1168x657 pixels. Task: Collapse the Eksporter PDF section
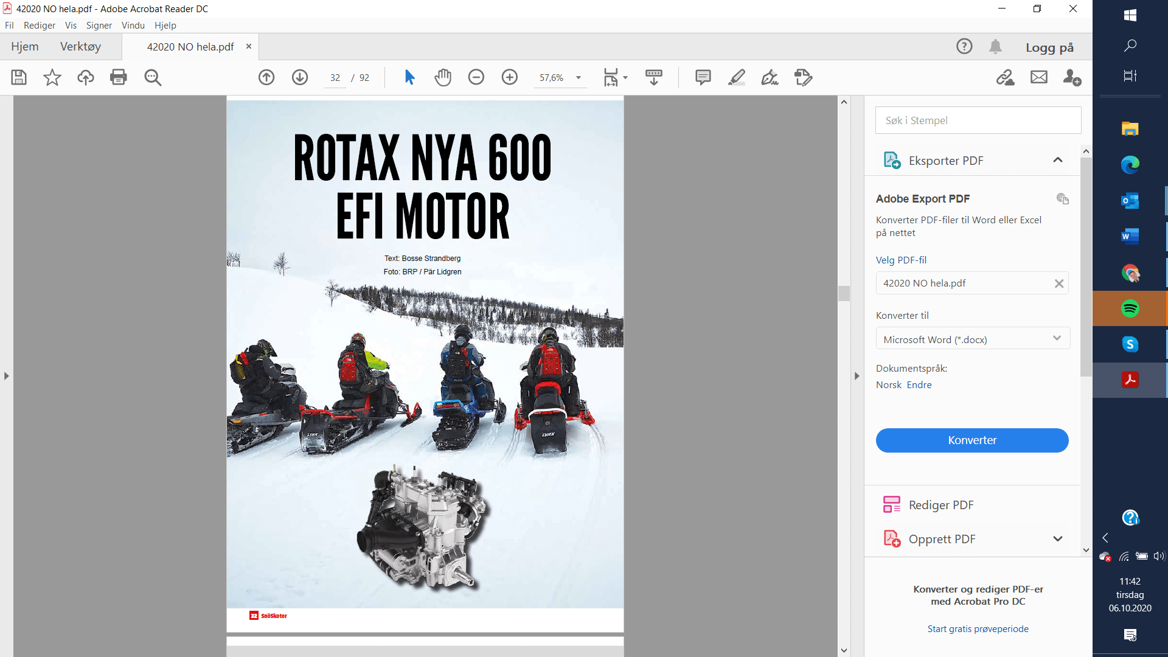(1058, 160)
